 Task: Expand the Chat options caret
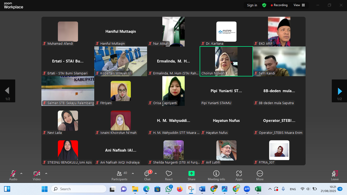tap(156, 174)
